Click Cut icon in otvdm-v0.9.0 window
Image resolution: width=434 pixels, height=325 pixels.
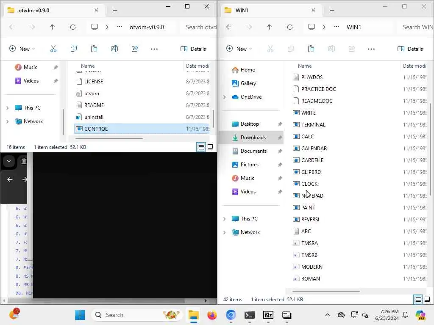53,49
